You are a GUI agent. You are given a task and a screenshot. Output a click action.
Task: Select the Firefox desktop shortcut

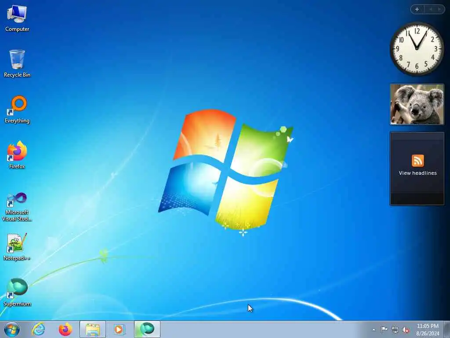click(x=17, y=155)
